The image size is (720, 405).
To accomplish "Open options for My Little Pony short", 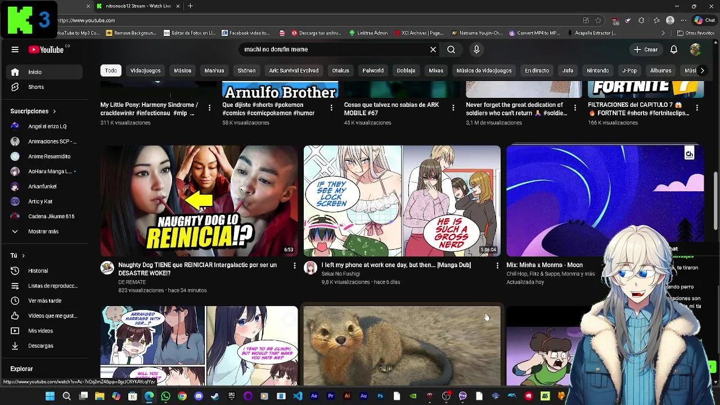I will pos(209,107).
